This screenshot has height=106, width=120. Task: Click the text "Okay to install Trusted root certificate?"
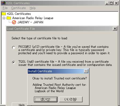[60, 78]
